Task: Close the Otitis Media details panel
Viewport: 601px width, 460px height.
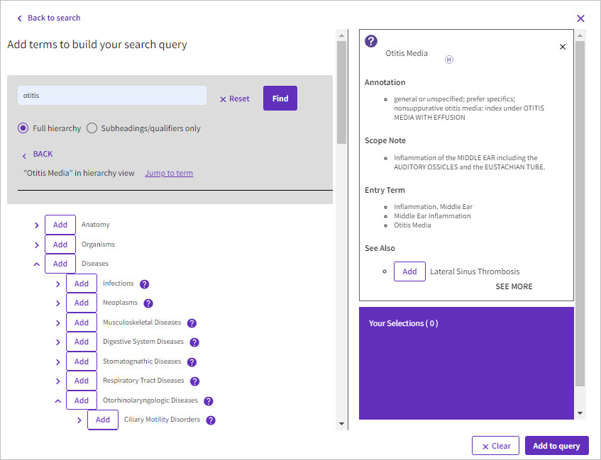Action: click(563, 47)
